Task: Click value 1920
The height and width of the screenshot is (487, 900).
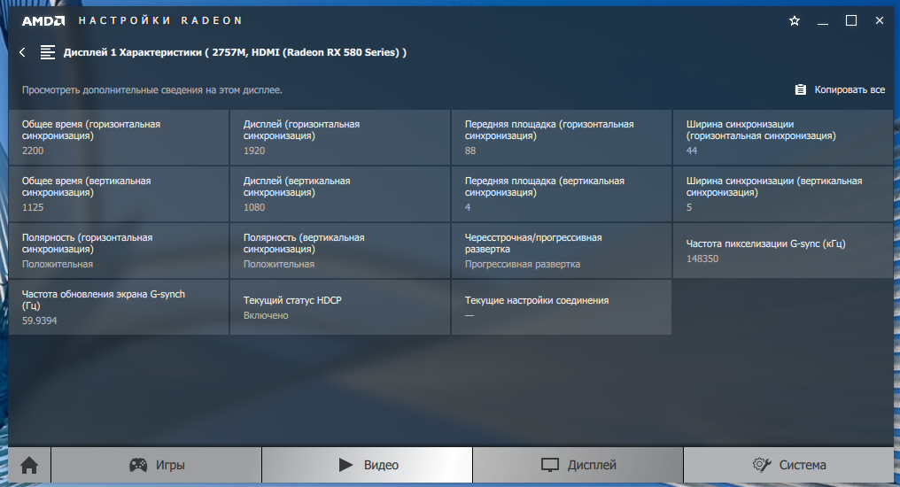Action: click(254, 151)
